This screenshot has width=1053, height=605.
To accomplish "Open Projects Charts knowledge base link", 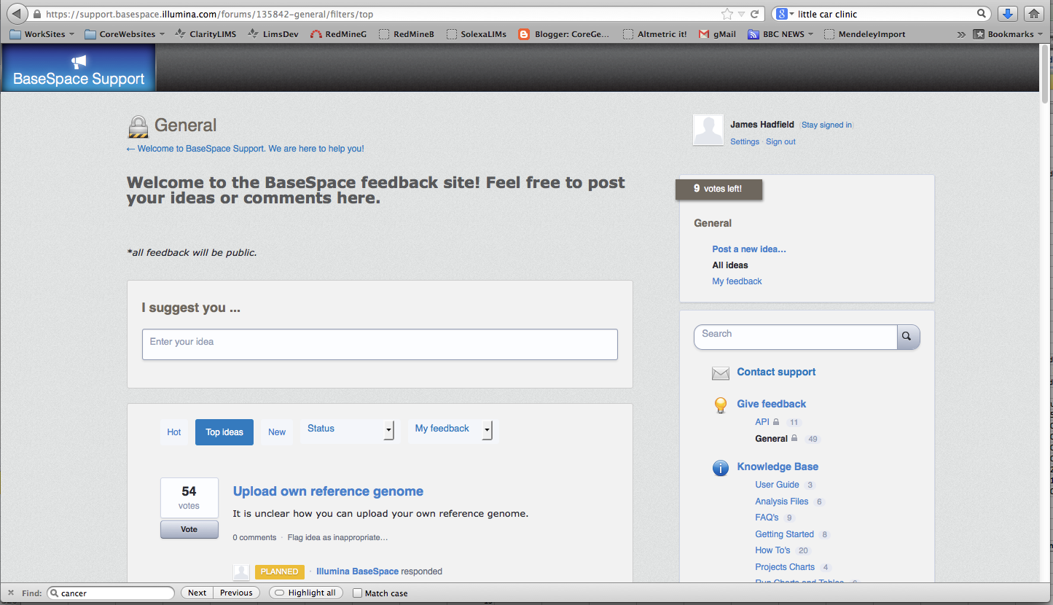I will 785,567.
